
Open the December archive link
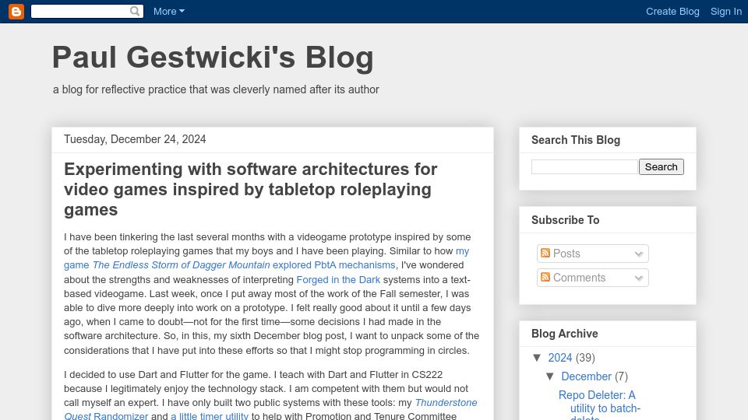pos(586,376)
